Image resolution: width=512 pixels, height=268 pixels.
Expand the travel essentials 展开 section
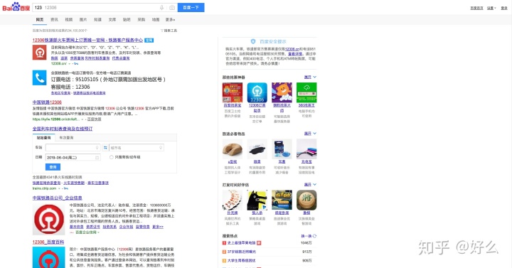[x=310, y=134]
